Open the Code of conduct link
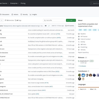The image size is (99, 99). (85, 39)
